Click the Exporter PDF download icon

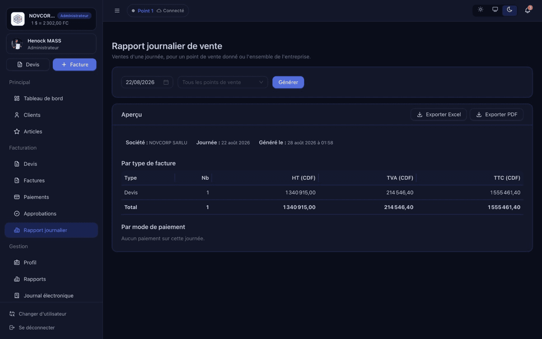point(479,115)
